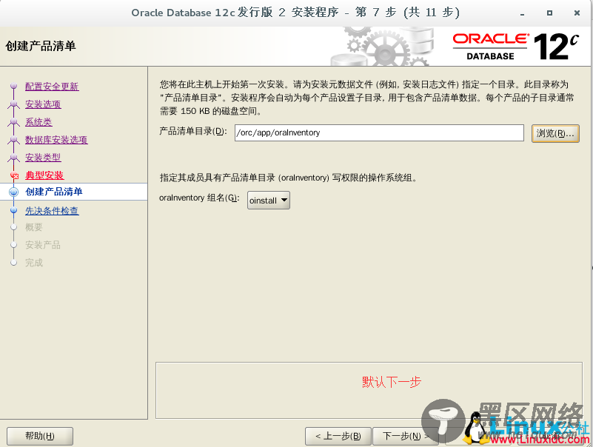Jump to the 数据库安装选项 step
Screen dimensions: 593x447
[x=56, y=140]
